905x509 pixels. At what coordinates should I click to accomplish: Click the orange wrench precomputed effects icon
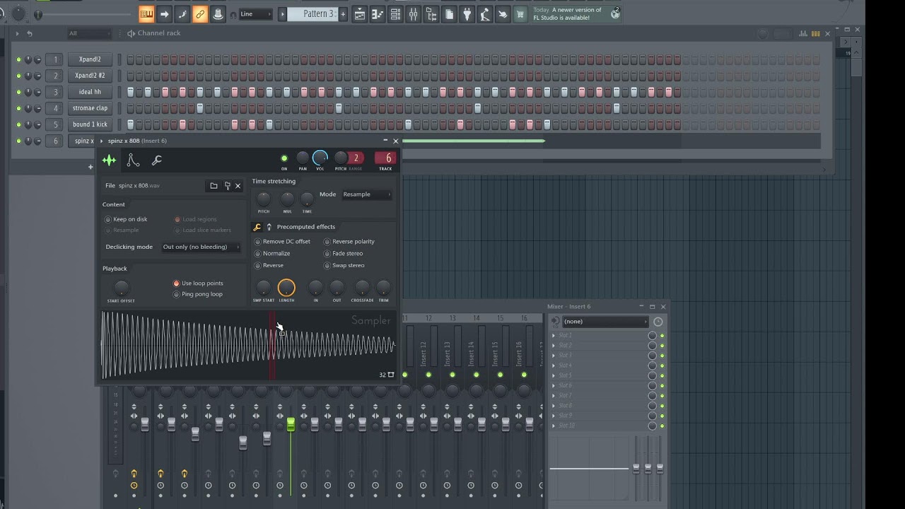coord(257,227)
